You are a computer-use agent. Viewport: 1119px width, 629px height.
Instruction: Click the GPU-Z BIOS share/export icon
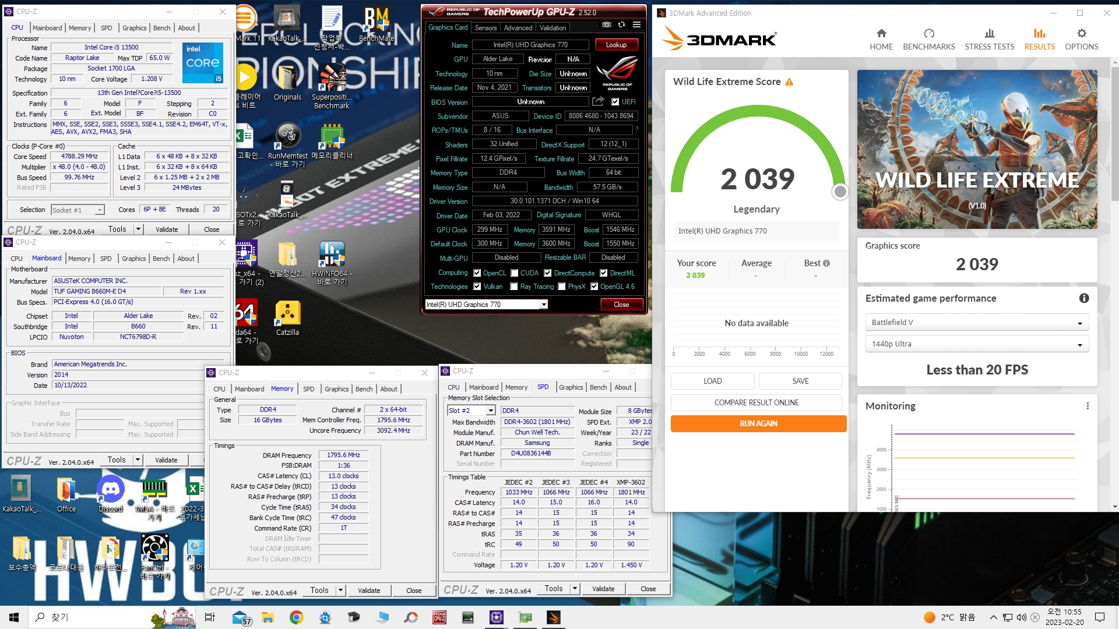599,101
